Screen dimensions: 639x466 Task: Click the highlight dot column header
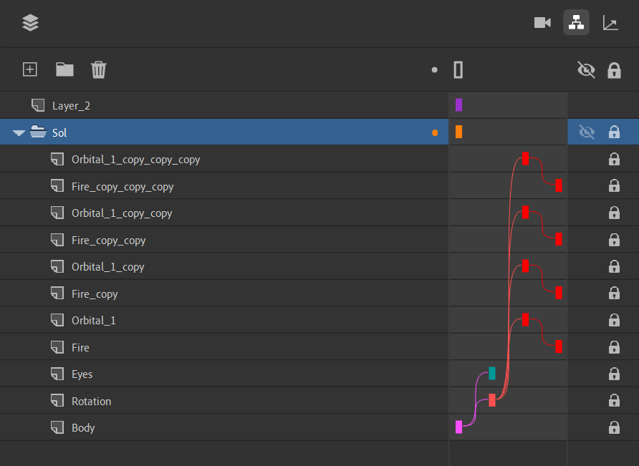[x=434, y=70]
